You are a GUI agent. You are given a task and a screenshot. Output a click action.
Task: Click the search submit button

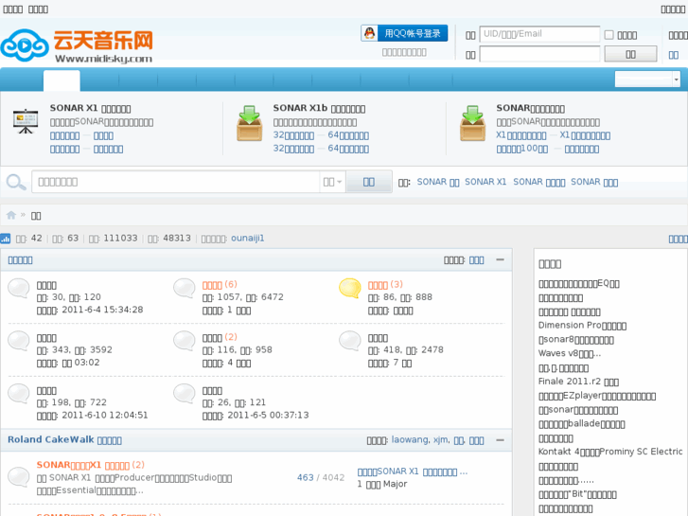(368, 182)
